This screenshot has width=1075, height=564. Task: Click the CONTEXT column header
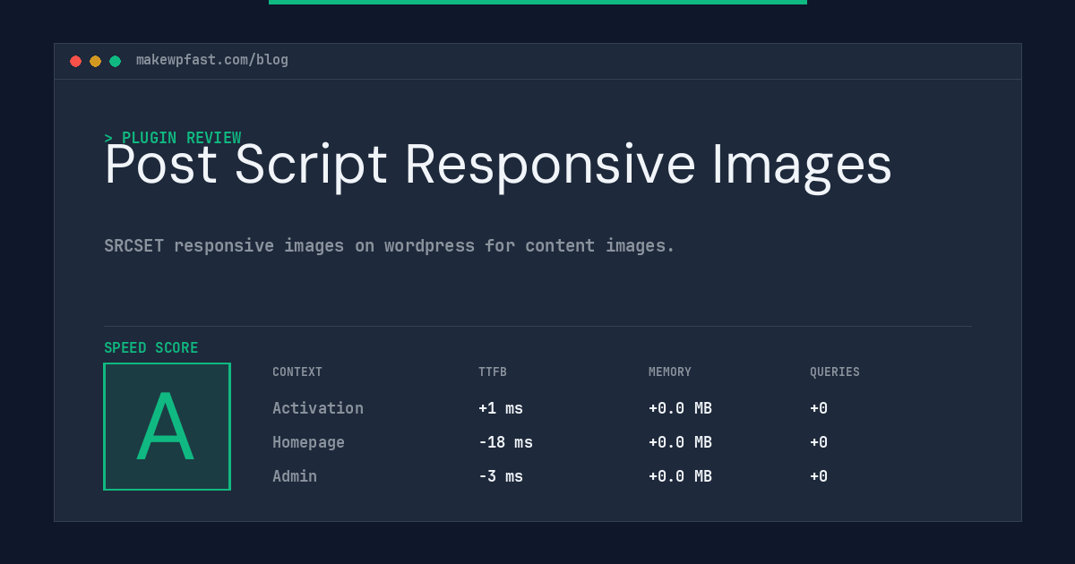pos(297,372)
